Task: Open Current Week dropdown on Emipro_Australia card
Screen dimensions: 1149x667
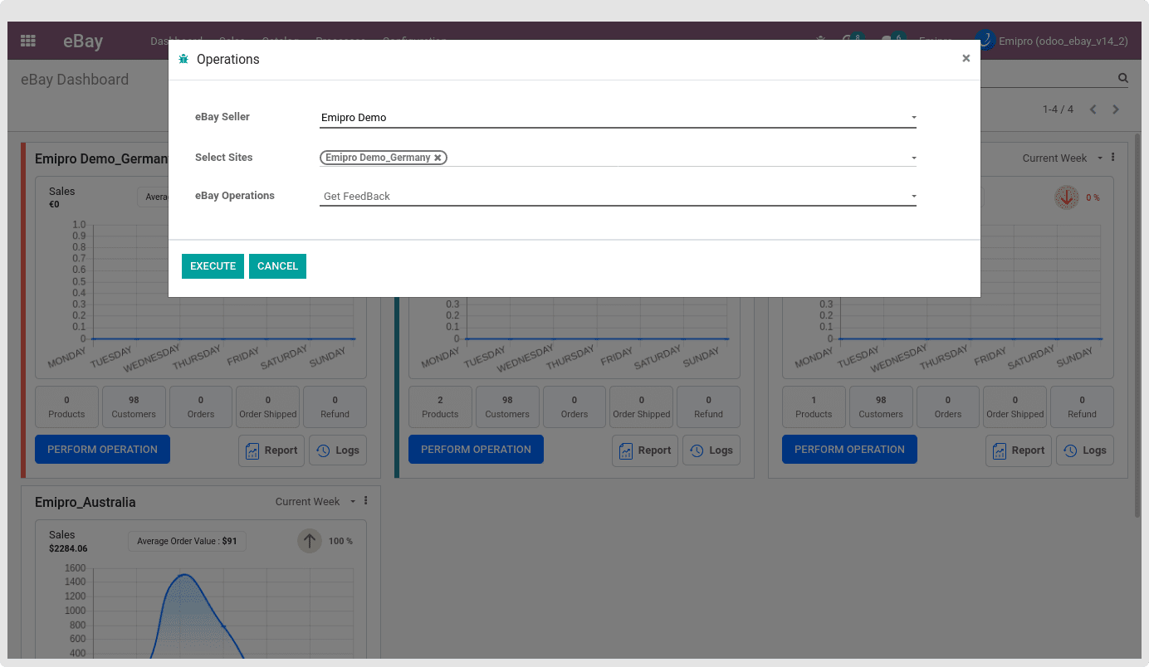Action: 315,501
